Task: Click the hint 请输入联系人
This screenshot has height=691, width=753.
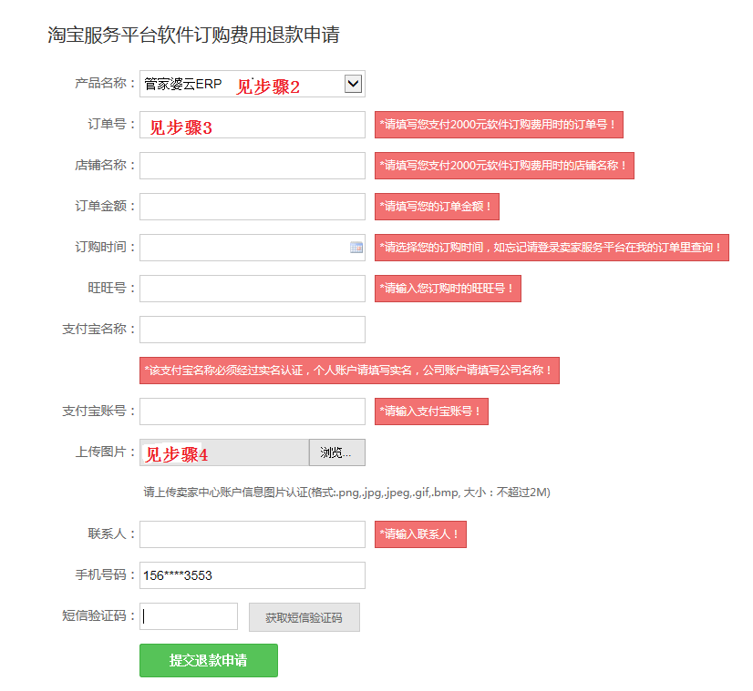Action: pyautogui.click(x=420, y=534)
